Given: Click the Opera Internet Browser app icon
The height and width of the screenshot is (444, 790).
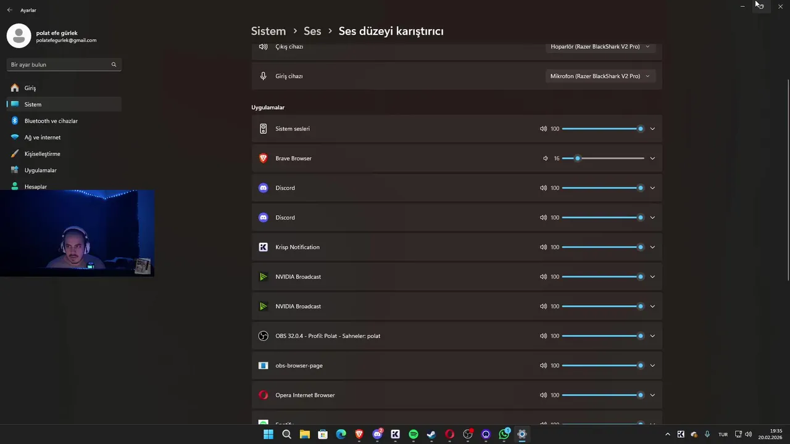Looking at the screenshot, I should tap(263, 395).
